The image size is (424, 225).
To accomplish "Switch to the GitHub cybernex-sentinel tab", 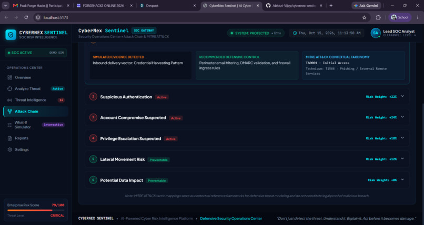I will pos(294,6).
